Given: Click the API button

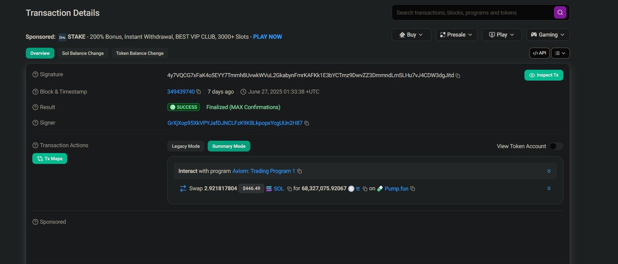Looking at the screenshot, I should 539,53.
